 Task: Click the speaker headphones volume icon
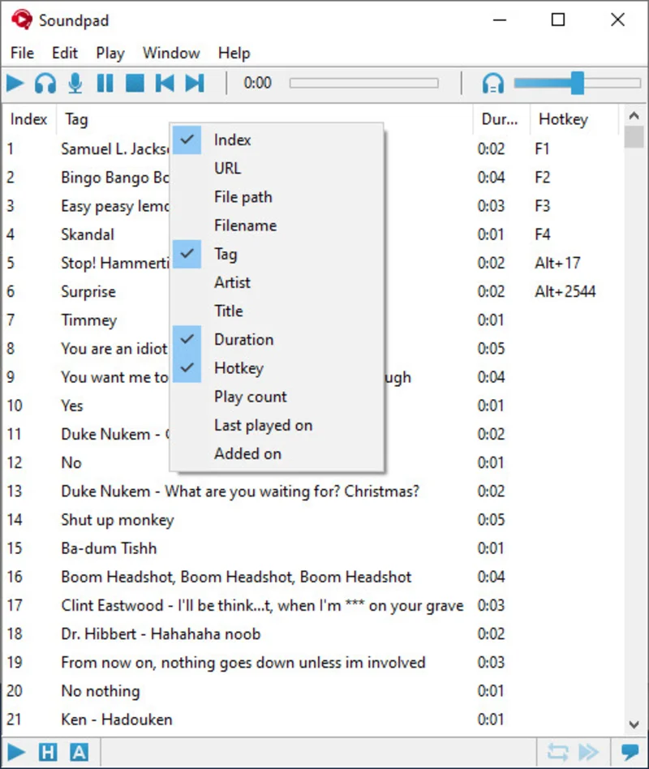492,83
